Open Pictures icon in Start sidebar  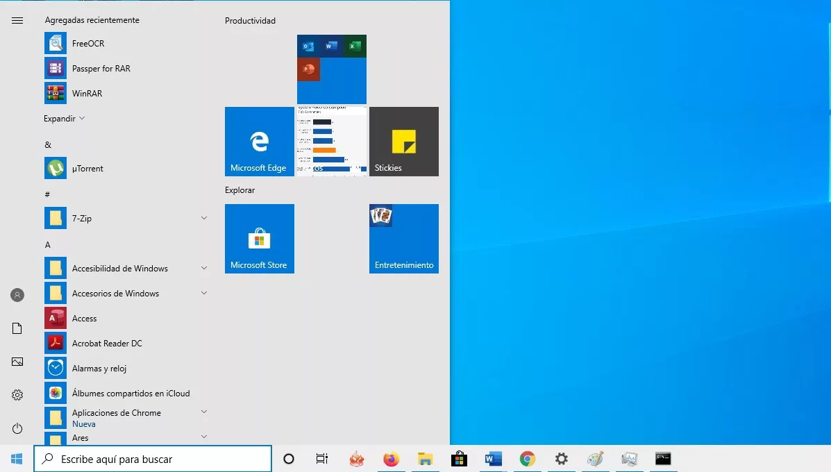pos(17,362)
